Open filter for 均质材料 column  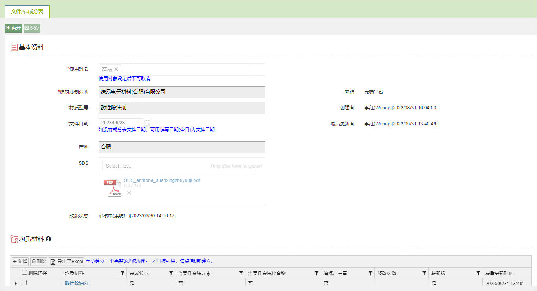(x=122, y=273)
